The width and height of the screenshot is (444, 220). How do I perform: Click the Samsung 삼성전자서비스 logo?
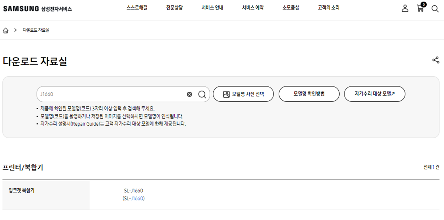pyautogui.click(x=37, y=9)
